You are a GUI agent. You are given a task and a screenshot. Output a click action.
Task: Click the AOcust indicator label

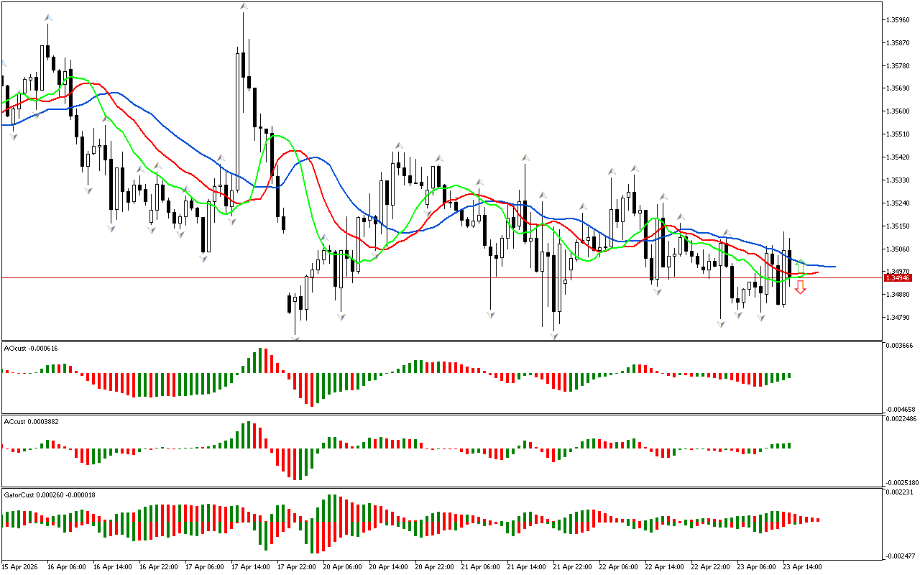(30, 349)
